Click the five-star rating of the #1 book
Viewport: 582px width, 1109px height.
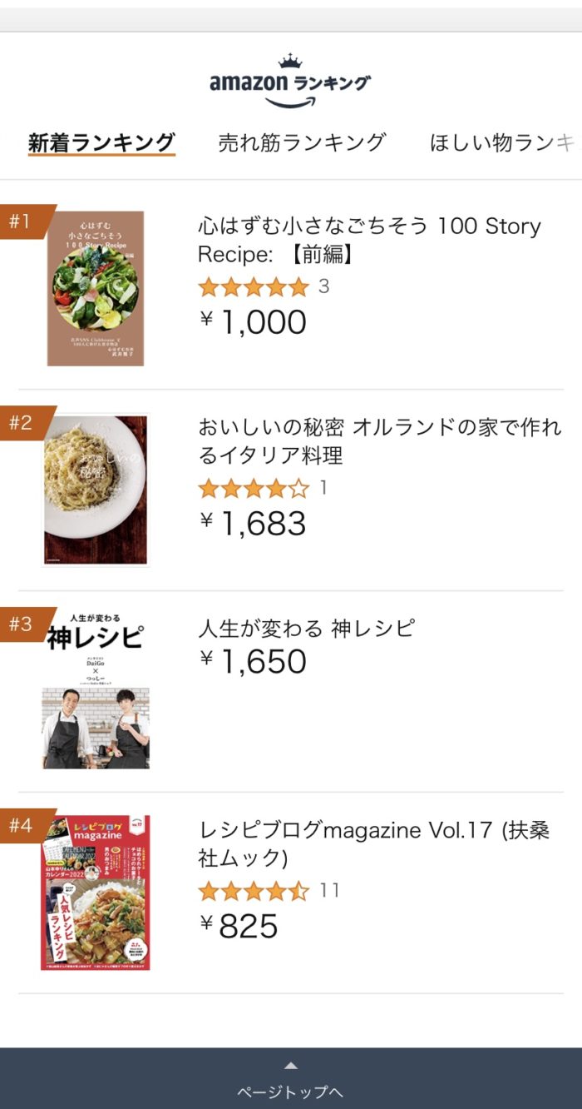pyautogui.click(x=254, y=287)
